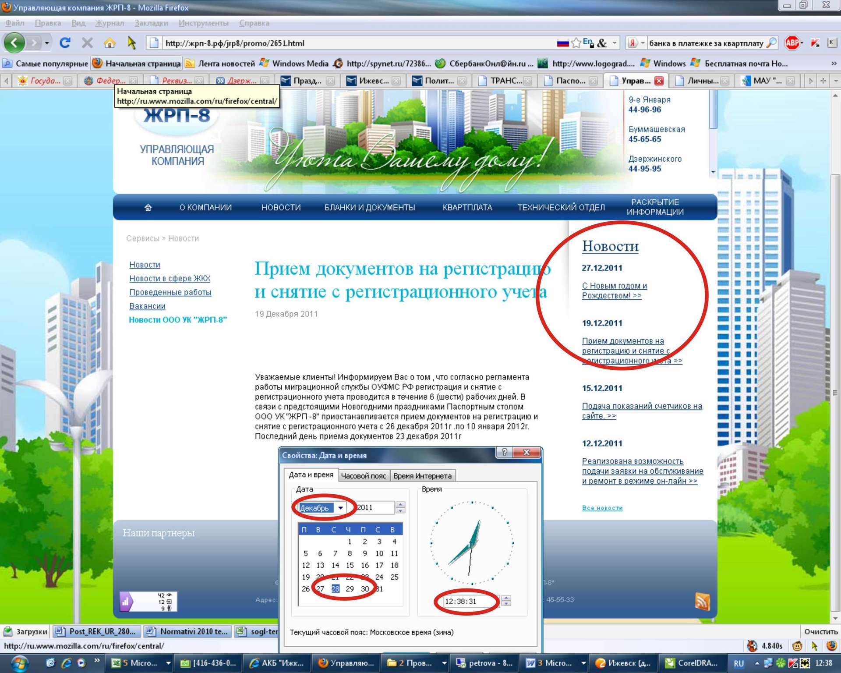841x673 pixels.
Task: Reload the page with the refresh icon
Action: tap(65, 43)
